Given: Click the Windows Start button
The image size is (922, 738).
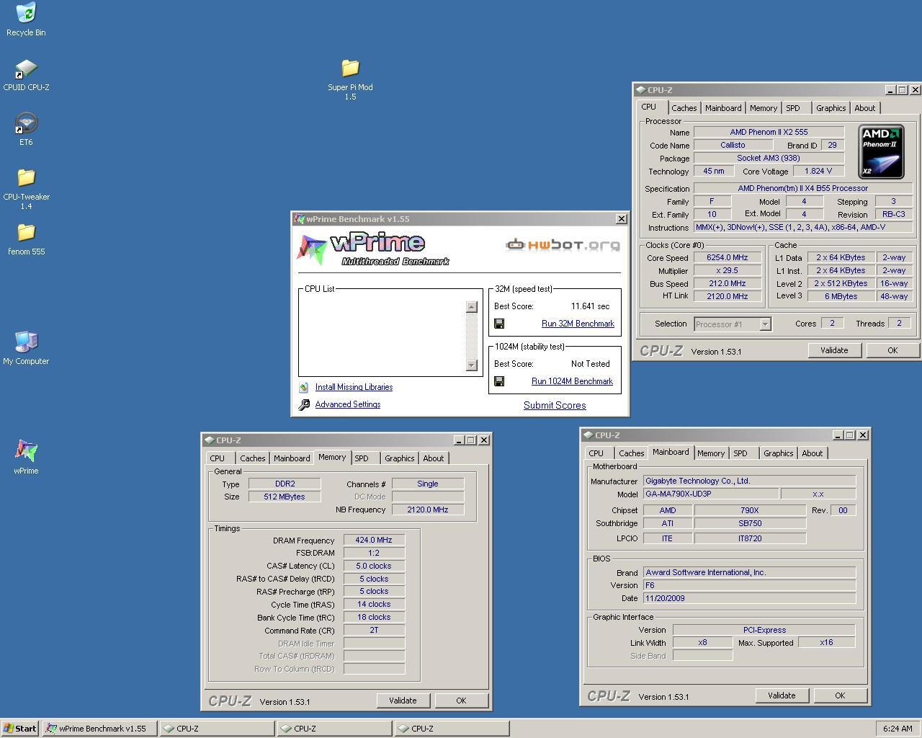Looking at the screenshot, I should click(x=20, y=729).
